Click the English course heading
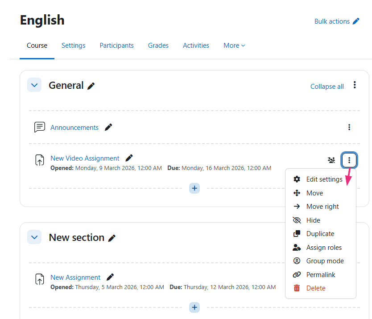This screenshot has height=319, width=372. pyautogui.click(x=42, y=20)
